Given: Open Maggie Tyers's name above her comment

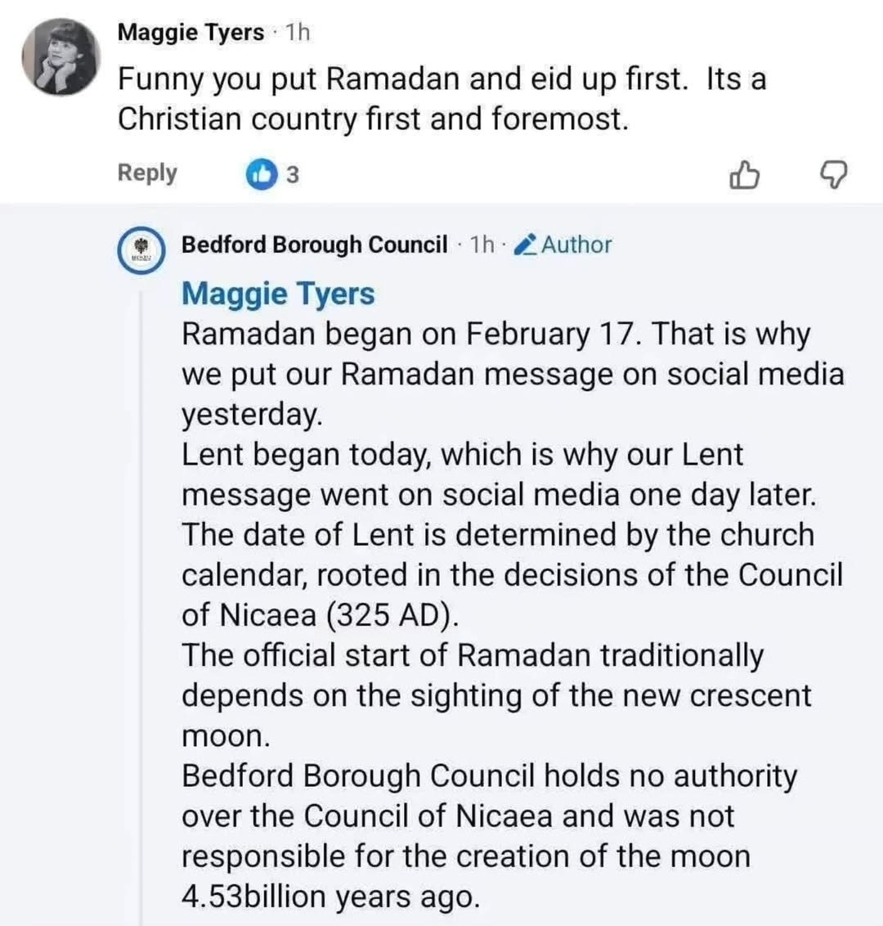Looking at the screenshot, I should [190, 33].
